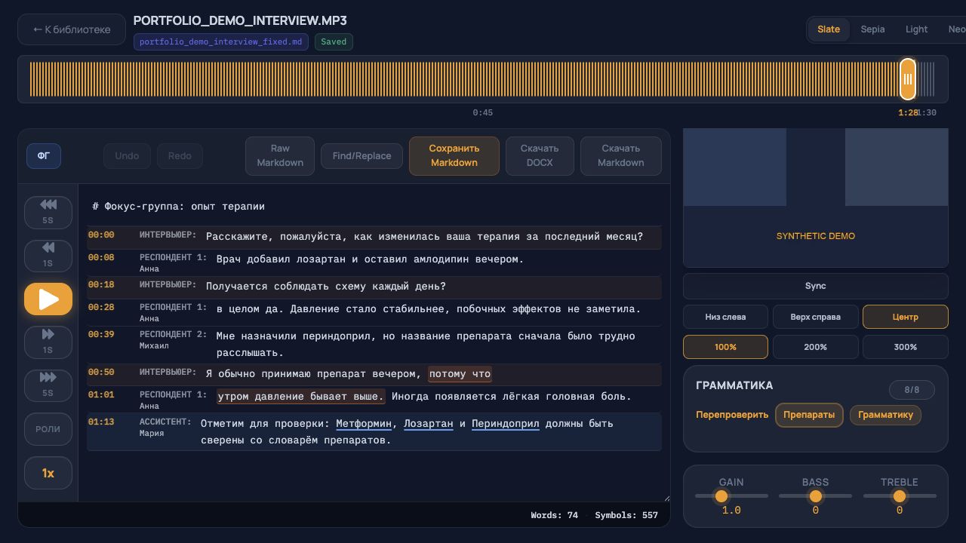Recheck Препараты in grammar panel
966x543 pixels.
tap(809, 415)
